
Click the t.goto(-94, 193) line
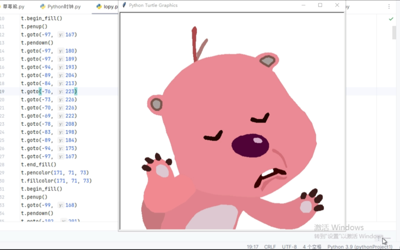pyautogui.click(x=49, y=67)
